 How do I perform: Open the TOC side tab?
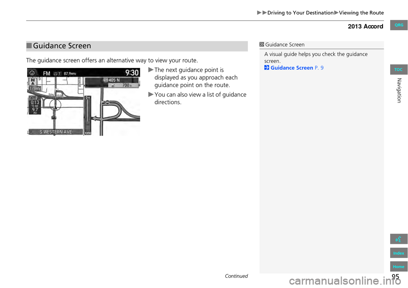coord(399,70)
